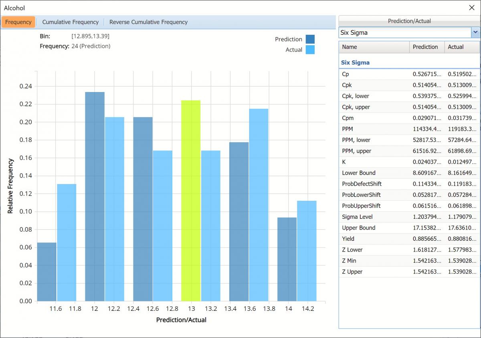Viewport: 481px width, 338px height.
Task: Collapse the Six Sigma group header
Action: coord(356,62)
